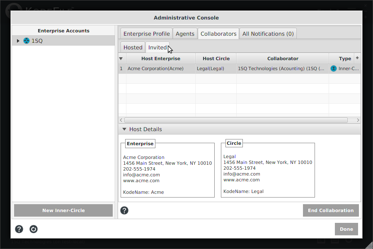Click the End Collaboration button

[331, 210]
